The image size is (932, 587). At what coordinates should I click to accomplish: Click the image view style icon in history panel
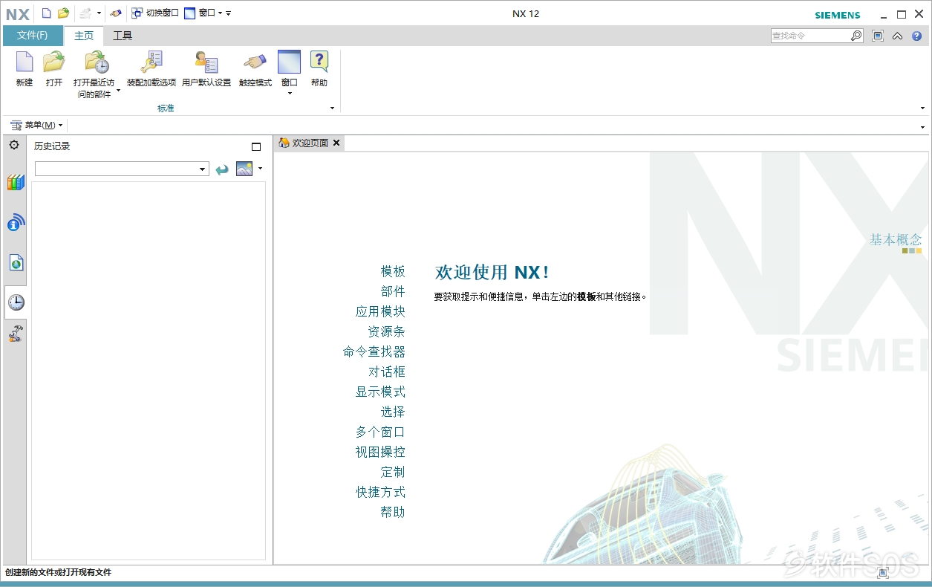tap(244, 169)
